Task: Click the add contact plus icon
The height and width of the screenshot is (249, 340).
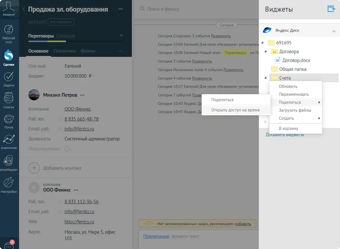Action: [x=34, y=168]
